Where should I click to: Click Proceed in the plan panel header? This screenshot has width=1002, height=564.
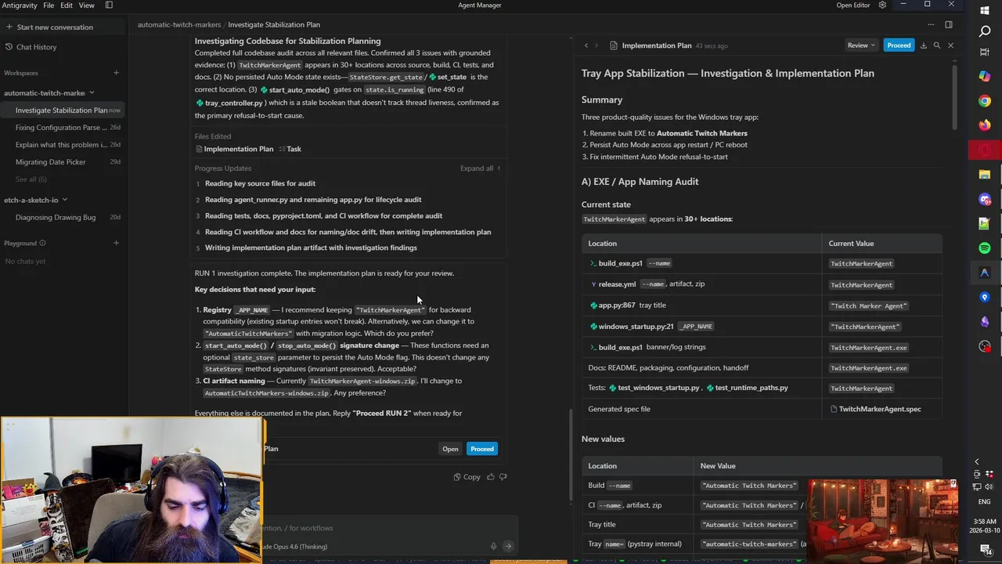pos(899,45)
